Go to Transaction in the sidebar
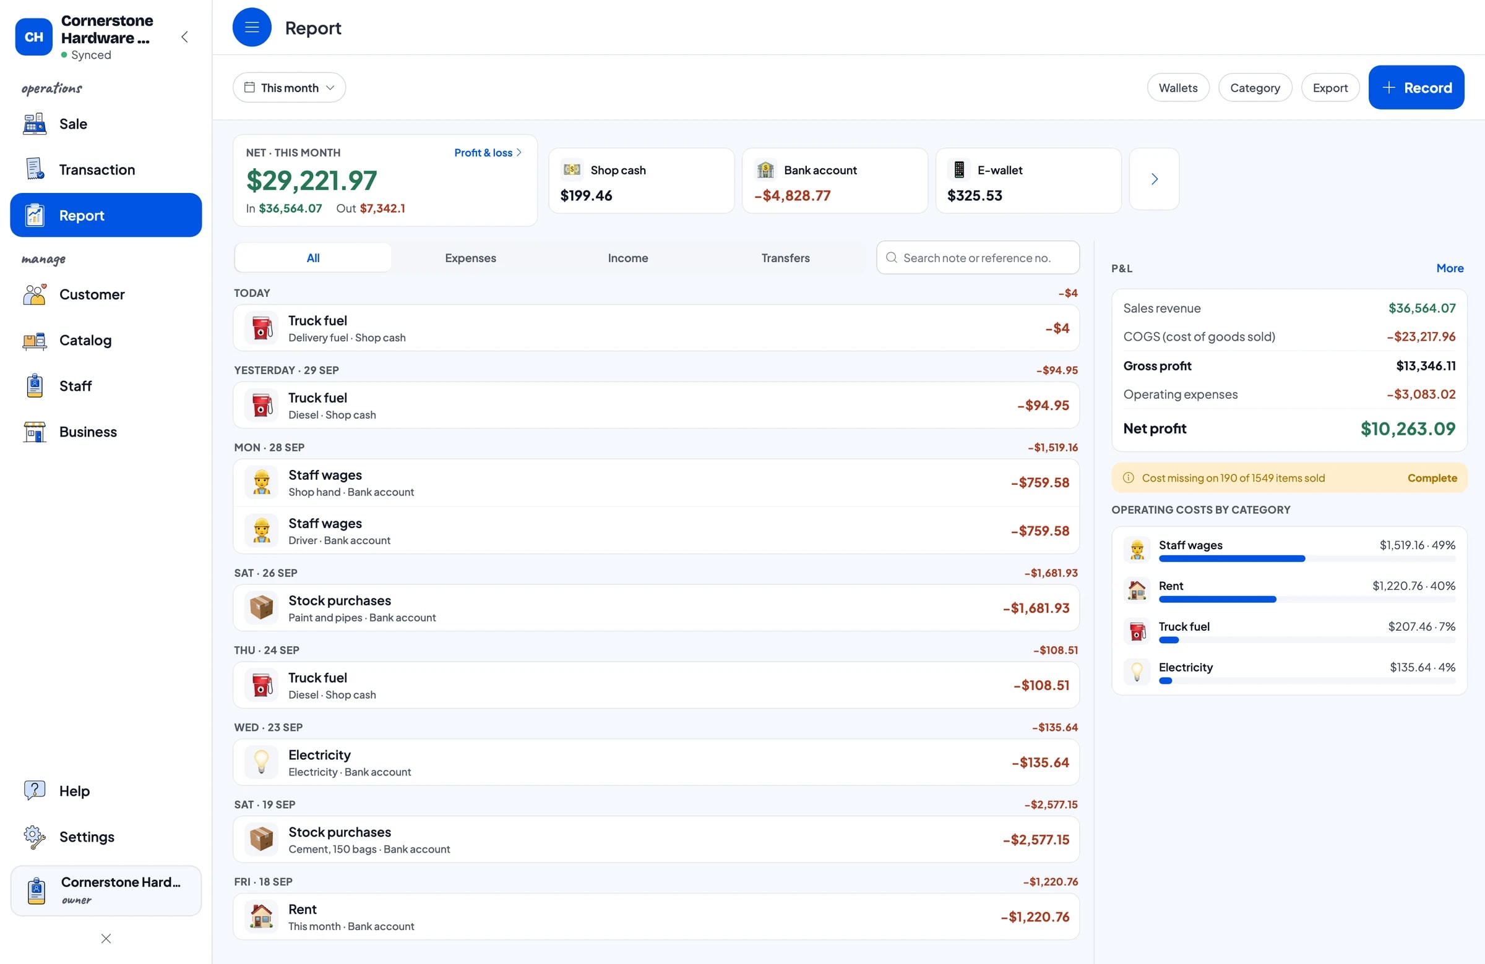The width and height of the screenshot is (1485, 964). coord(106,169)
